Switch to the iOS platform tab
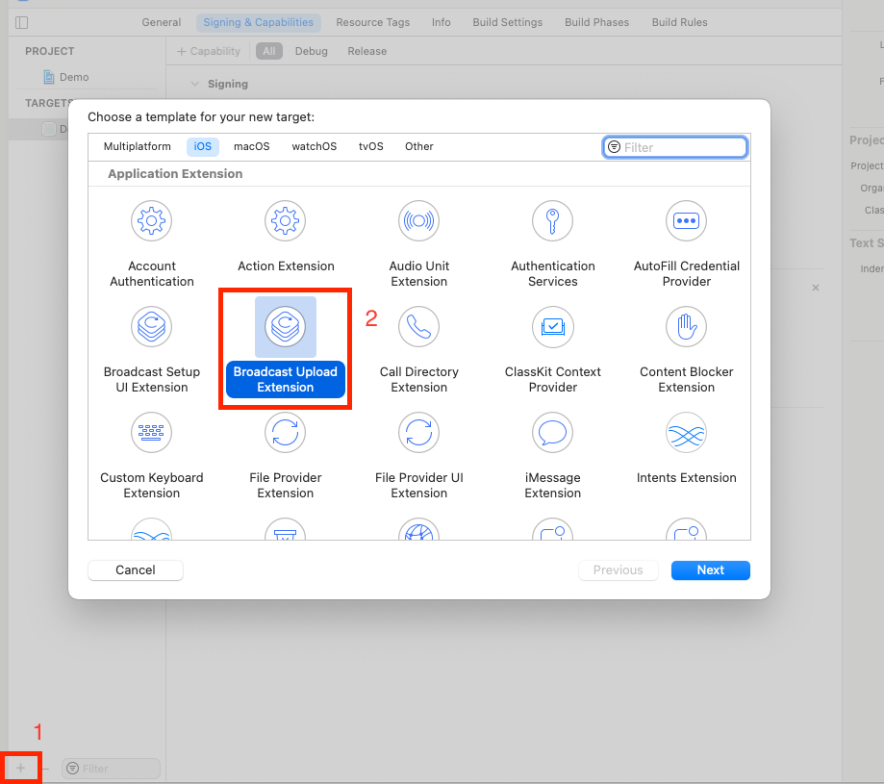 click(202, 146)
